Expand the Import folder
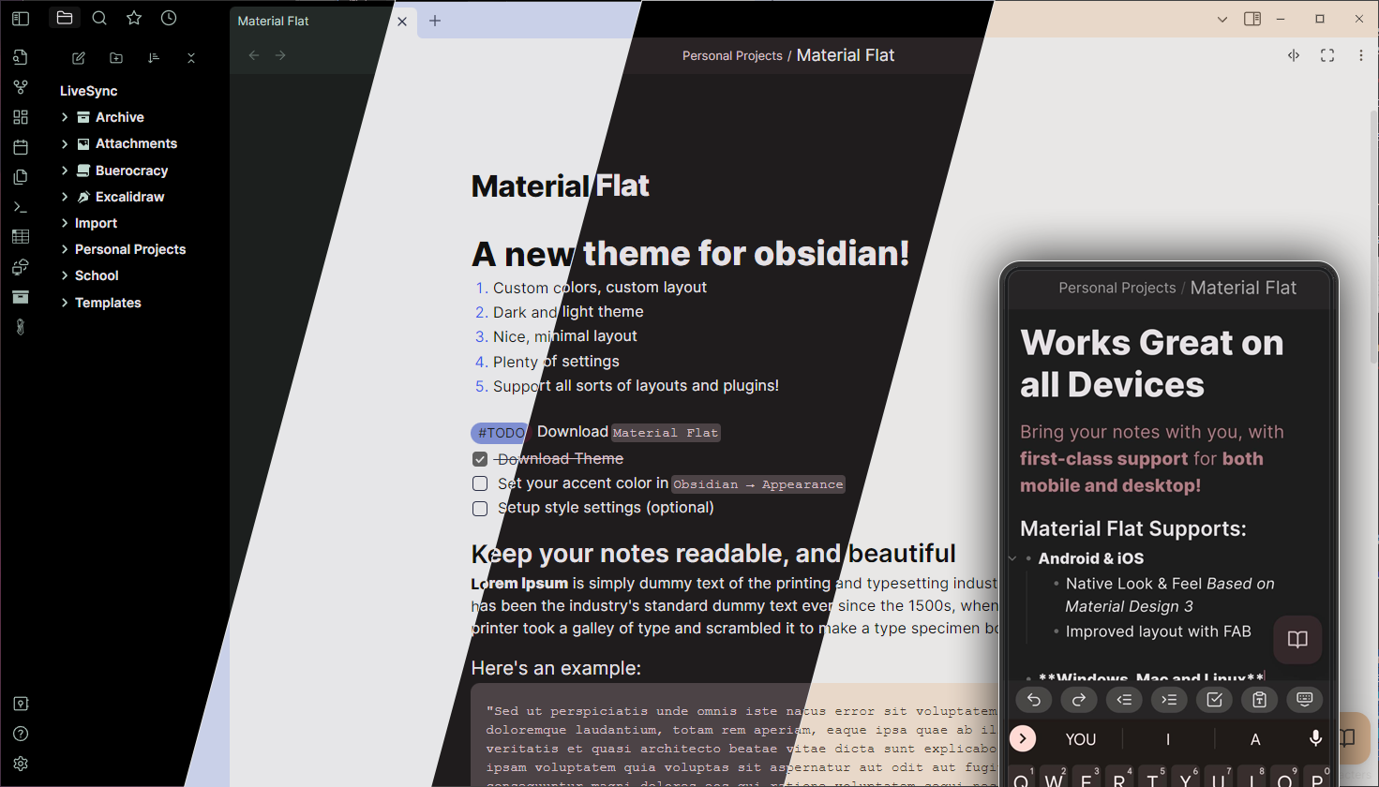The height and width of the screenshot is (787, 1379). (x=65, y=223)
